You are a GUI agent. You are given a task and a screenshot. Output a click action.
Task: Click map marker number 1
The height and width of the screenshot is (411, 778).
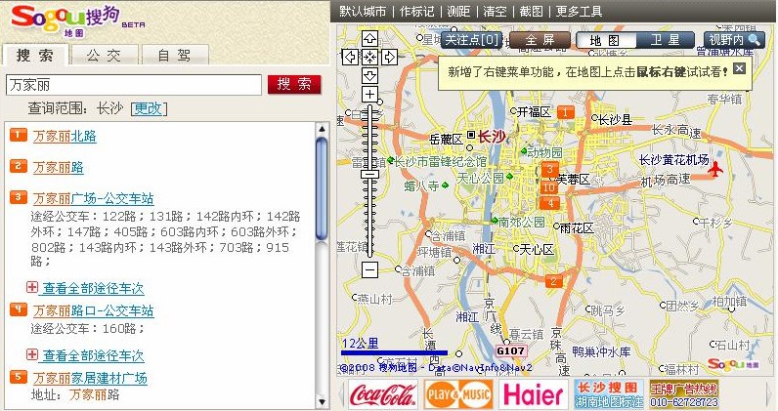tap(565, 113)
